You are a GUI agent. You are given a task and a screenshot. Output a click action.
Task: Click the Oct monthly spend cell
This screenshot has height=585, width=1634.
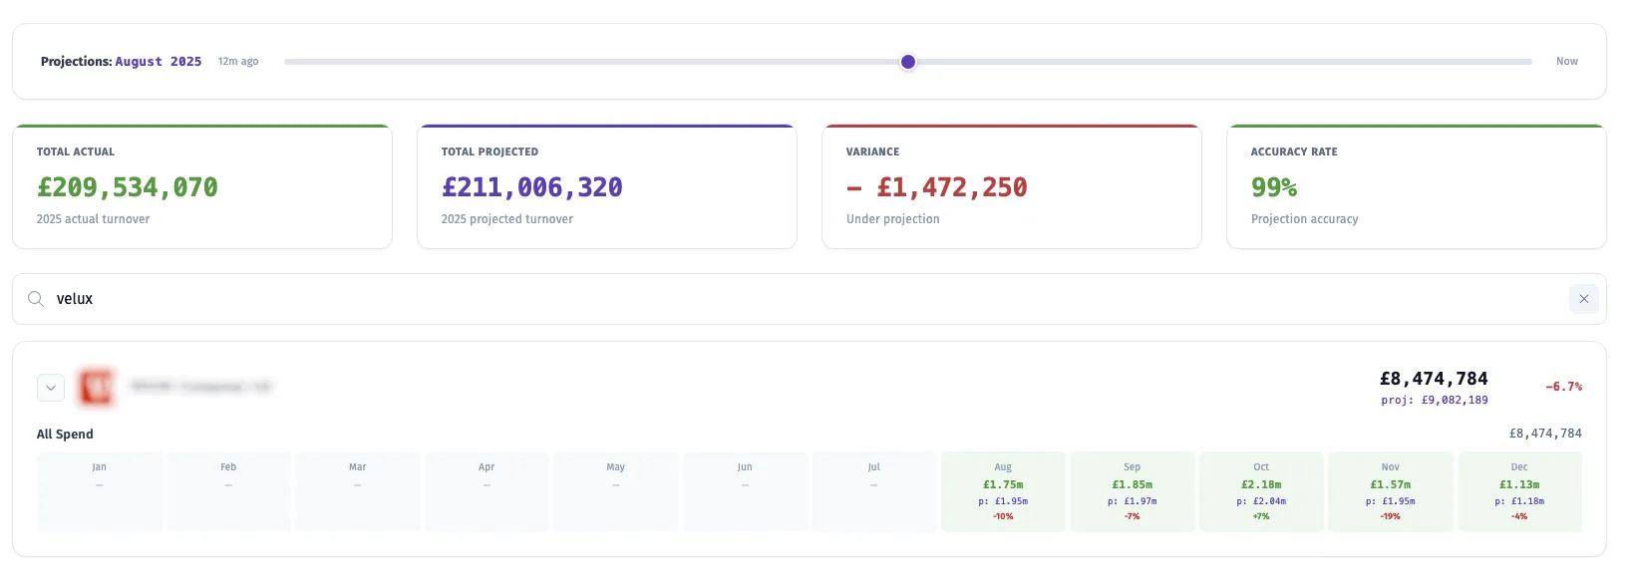(1261, 491)
